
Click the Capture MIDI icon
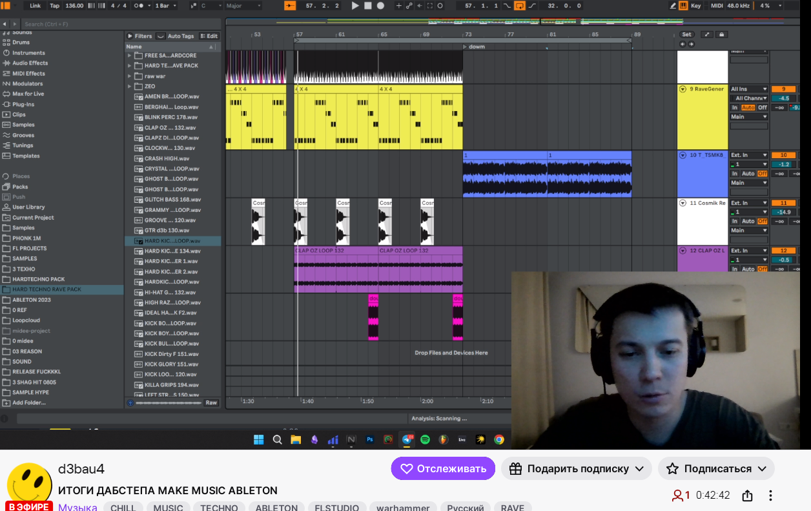(430, 6)
